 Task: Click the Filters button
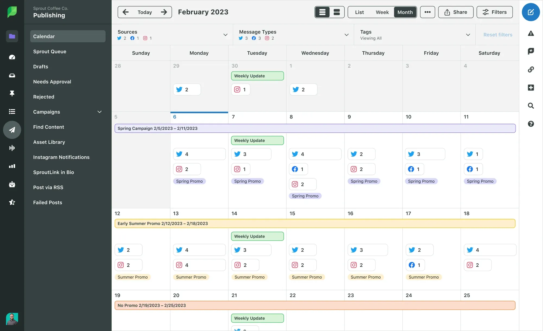495,12
